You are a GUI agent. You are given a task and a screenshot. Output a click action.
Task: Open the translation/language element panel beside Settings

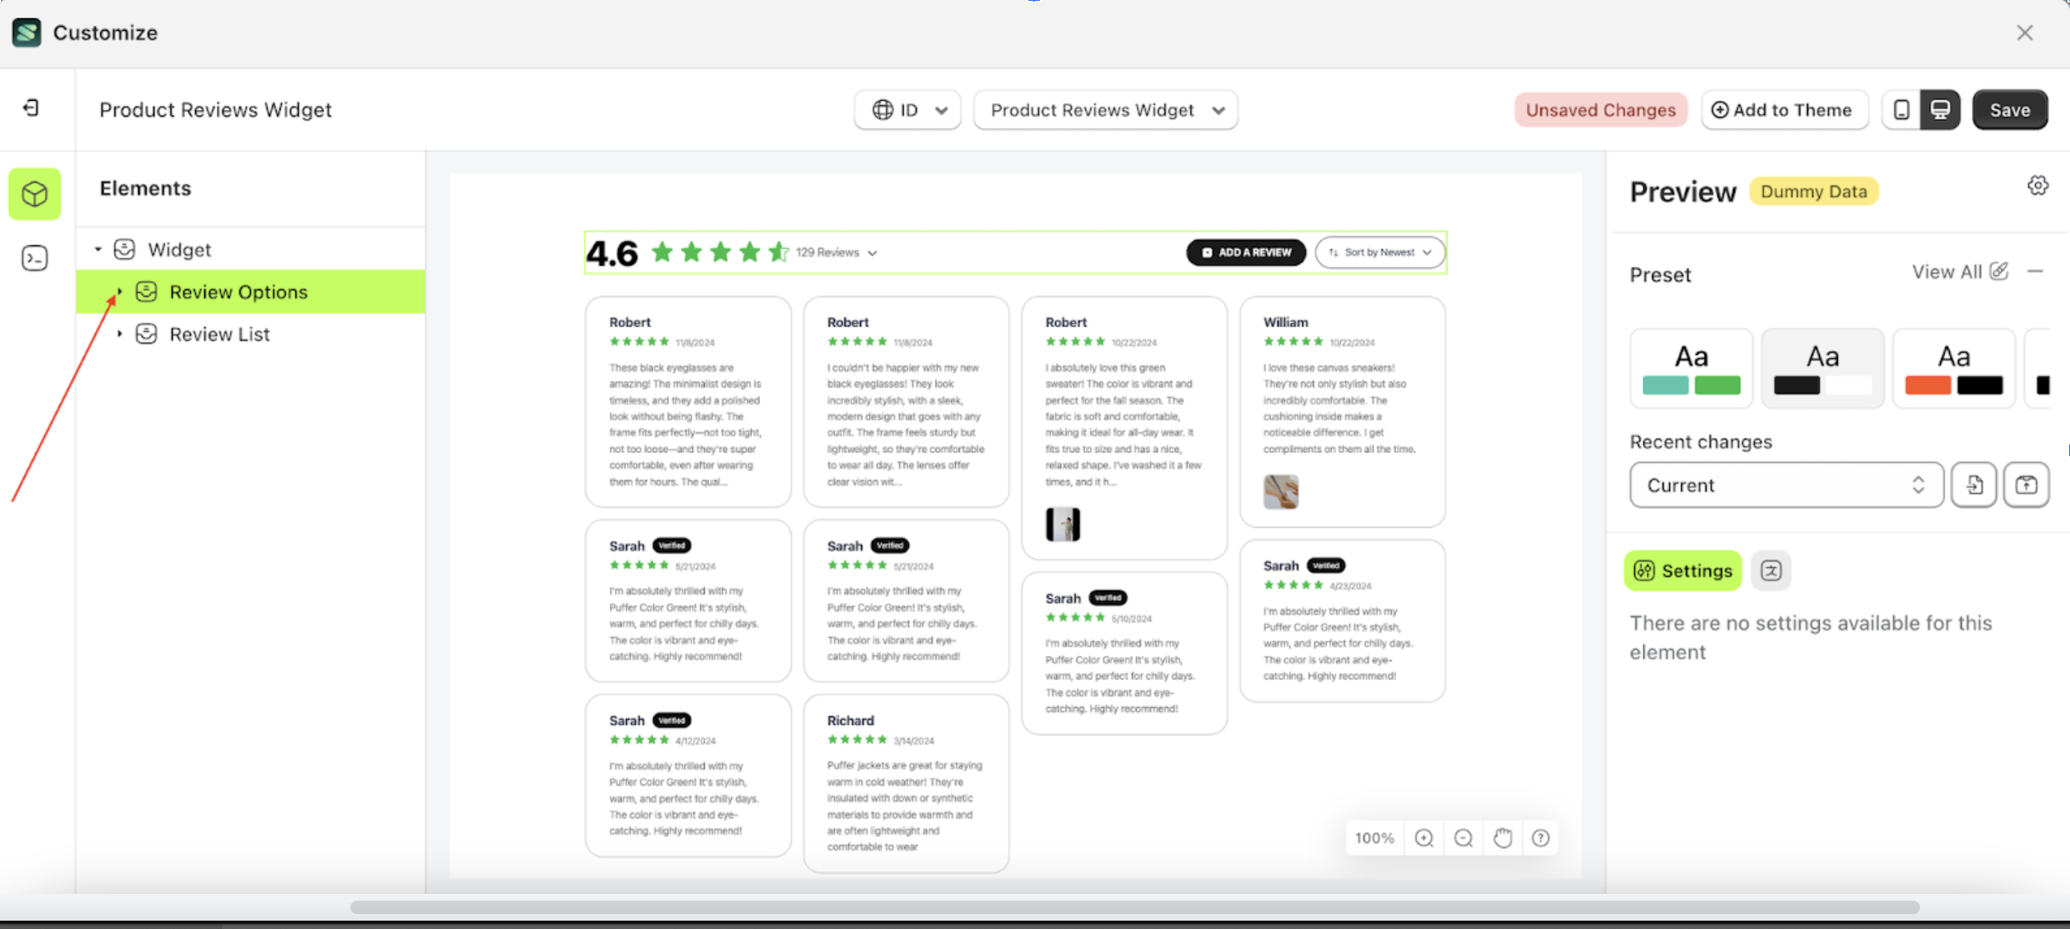point(1771,570)
